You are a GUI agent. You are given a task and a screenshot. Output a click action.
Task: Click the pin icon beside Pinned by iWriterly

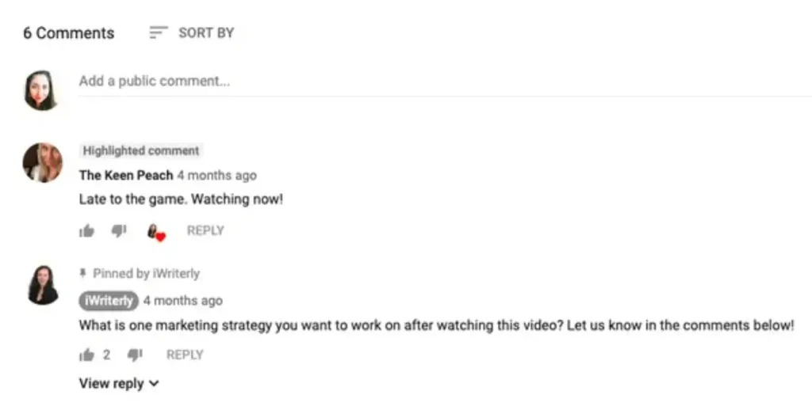82,273
